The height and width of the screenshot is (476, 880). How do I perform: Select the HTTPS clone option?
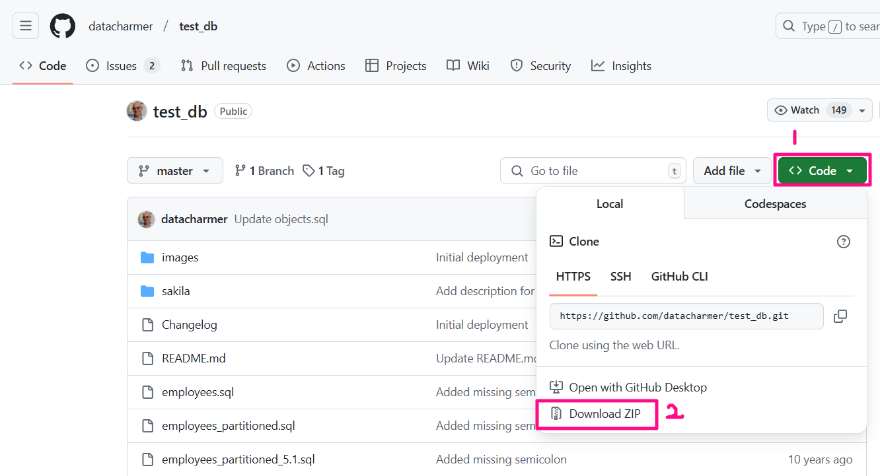(x=573, y=277)
